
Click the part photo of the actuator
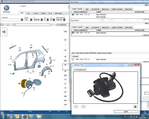[x=105, y=88]
